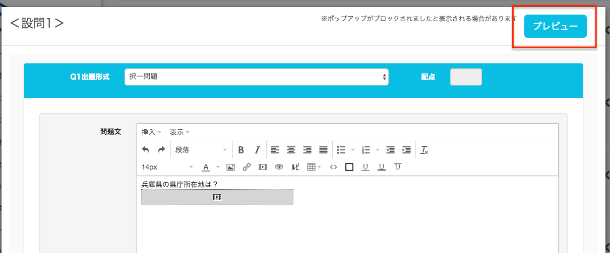Click the text color letter A button
The height and width of the screenshot is (253, 610).
tap(206, 167)
